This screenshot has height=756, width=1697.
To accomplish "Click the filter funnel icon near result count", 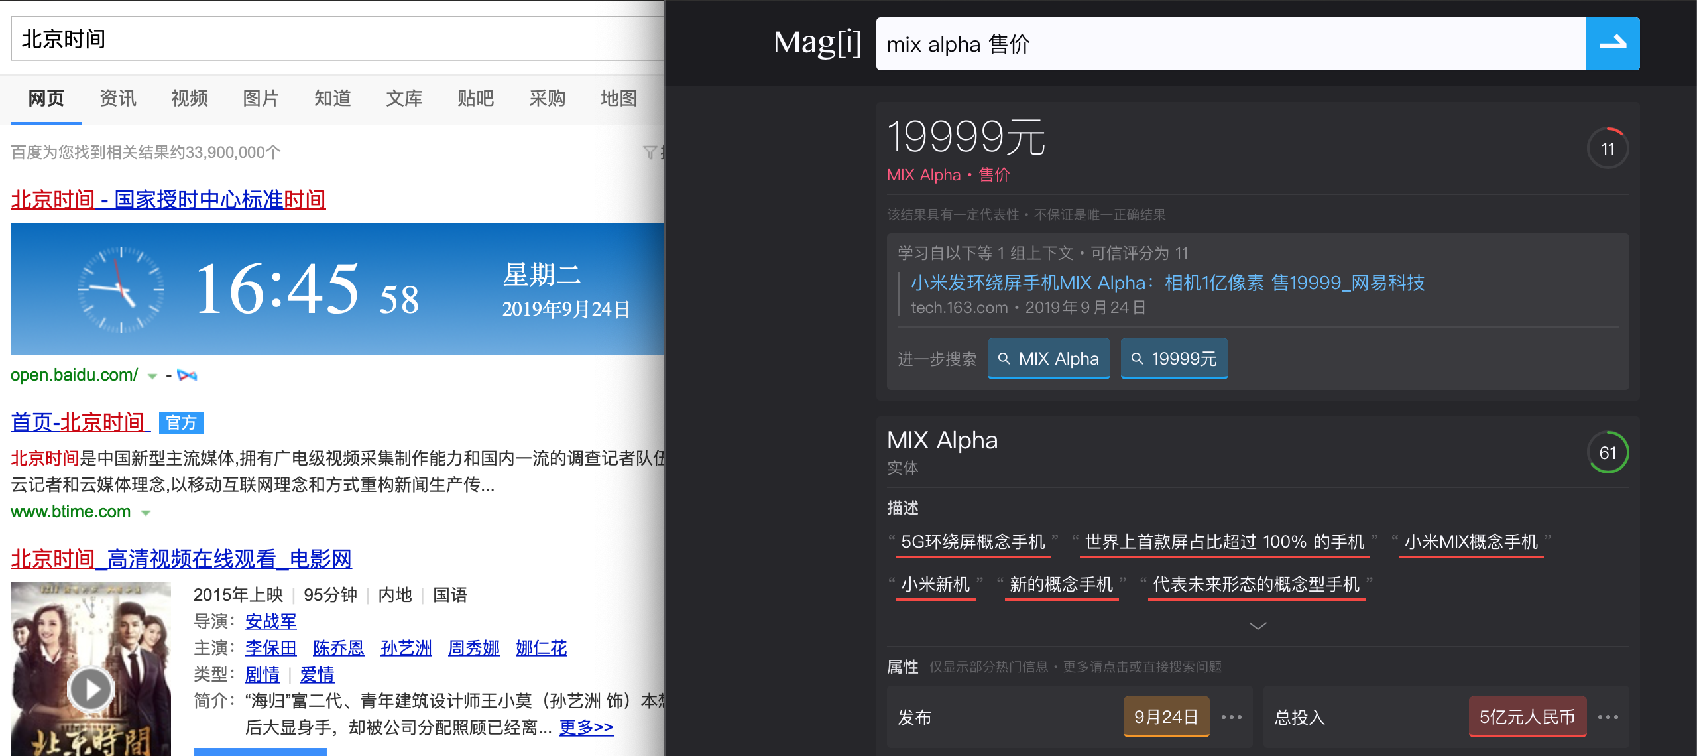I will pyautogui.click(x=650, y=153).
